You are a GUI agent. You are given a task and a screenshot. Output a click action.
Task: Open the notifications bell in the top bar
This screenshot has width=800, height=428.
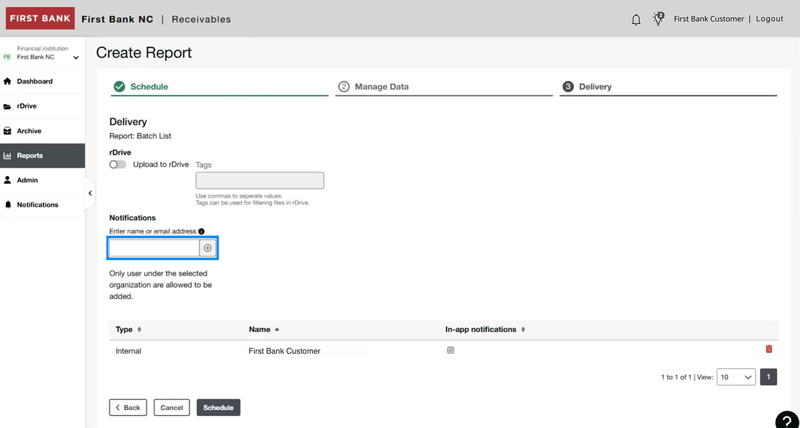tap(636, 19)
